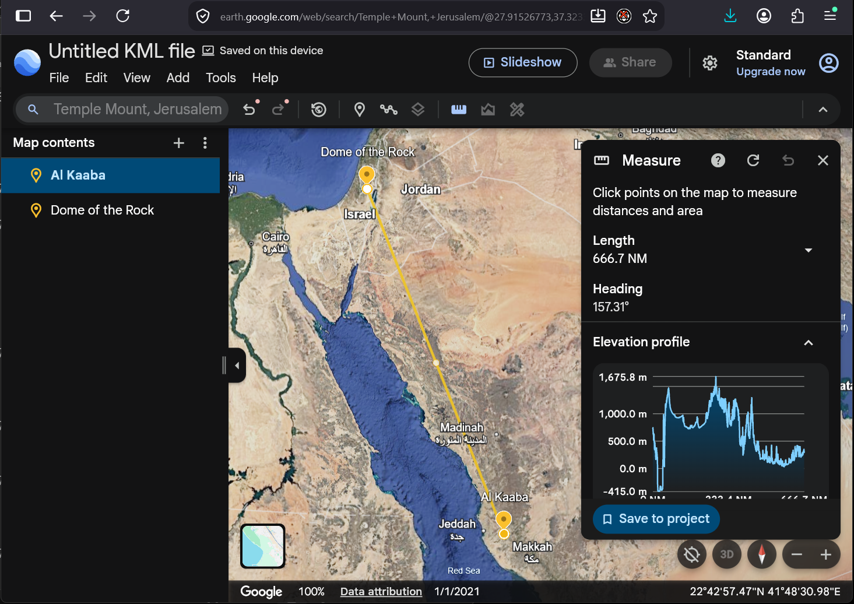Open the Data attribution link

(x=381, y=591)
